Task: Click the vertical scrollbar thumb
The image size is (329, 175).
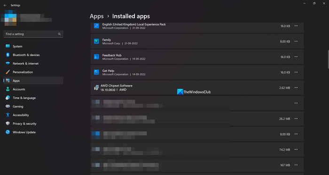Action: tap(328, 59)
